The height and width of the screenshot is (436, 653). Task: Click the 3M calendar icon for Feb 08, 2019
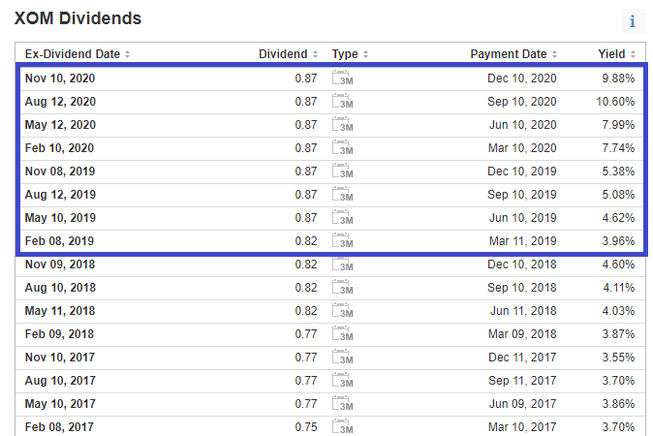pos(343,241)
